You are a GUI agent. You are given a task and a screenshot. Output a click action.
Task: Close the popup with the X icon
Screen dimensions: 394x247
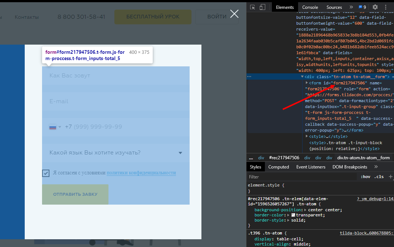[x=234, y=14]
